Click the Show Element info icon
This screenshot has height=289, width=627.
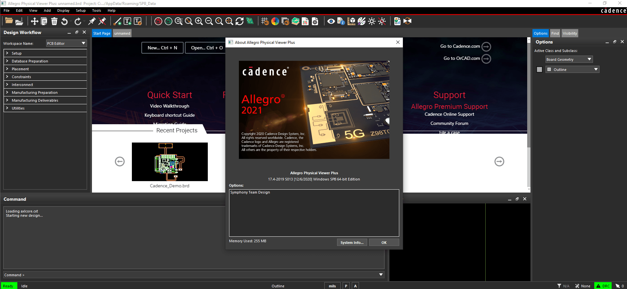[341, 21]
